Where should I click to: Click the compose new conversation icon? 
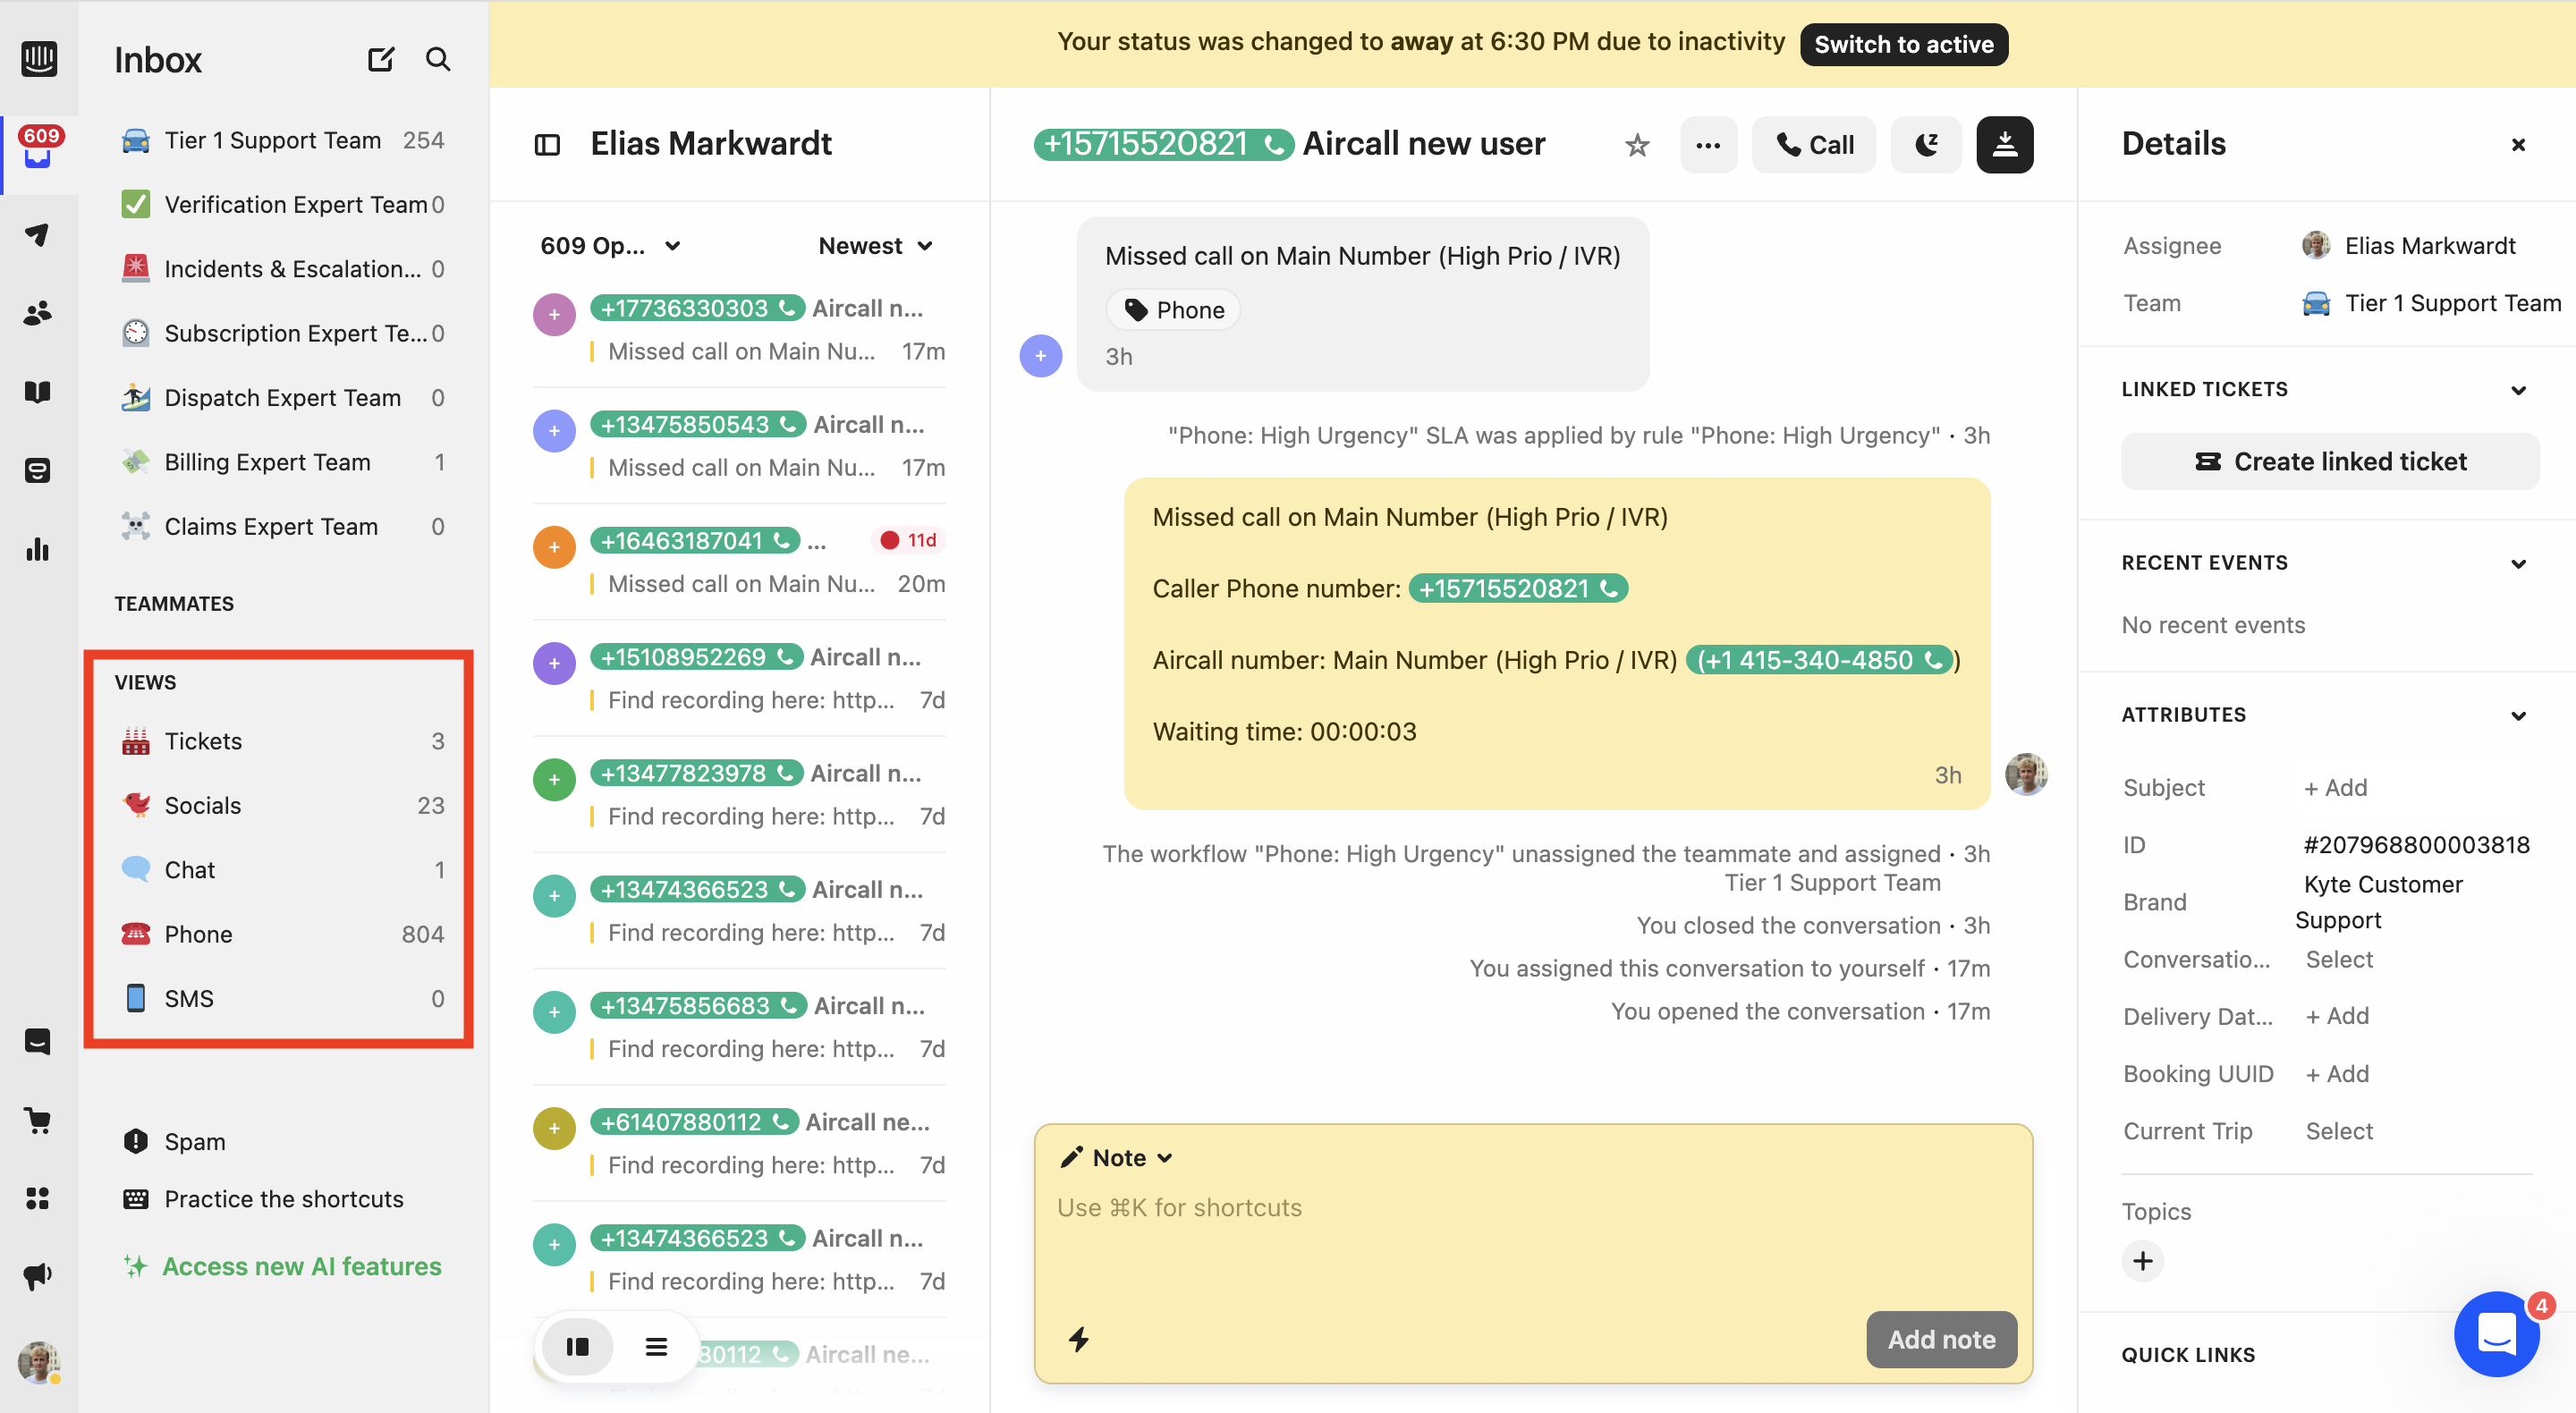pyautogui.click(x=379, y=57)
